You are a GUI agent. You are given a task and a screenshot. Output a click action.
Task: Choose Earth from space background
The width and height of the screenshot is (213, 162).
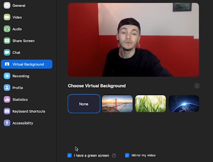click(x=184, y=104)
